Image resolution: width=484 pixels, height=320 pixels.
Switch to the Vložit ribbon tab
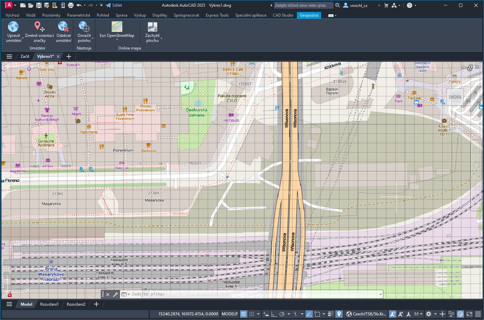coord(31,15)
